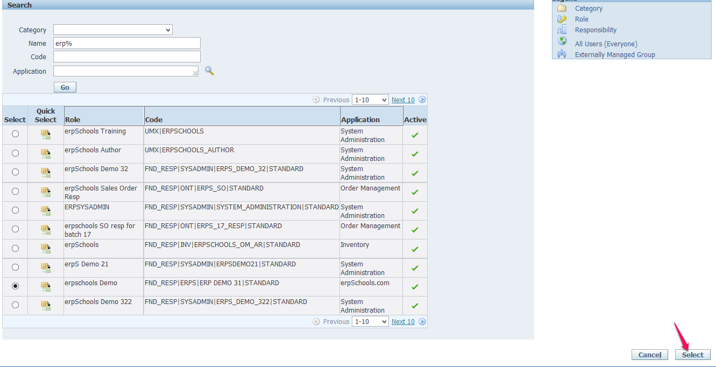Select radio button for erpS Demo 21
This screenshot has height=367, width=716.
15,267
